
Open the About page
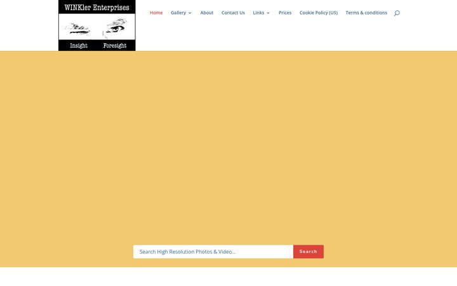coord(207,13)
